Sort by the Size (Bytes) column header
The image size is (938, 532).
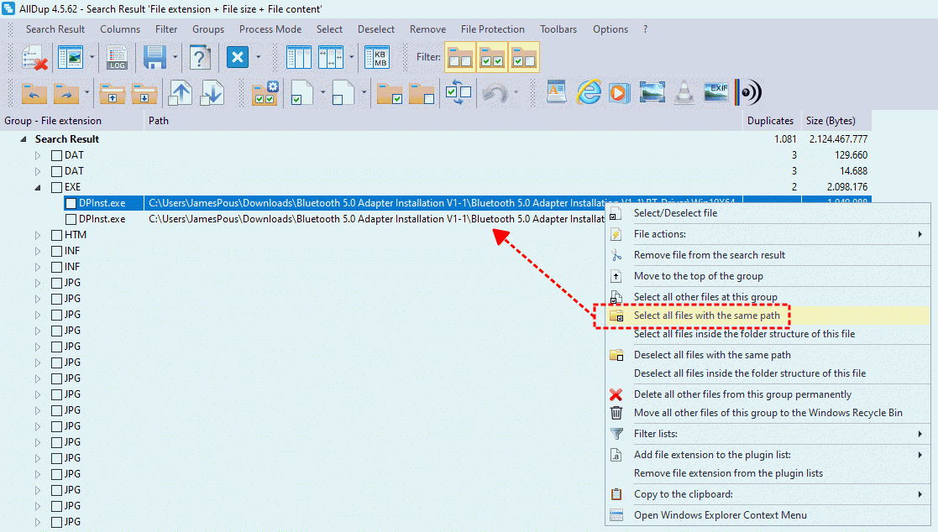click(x=830, y=121)
